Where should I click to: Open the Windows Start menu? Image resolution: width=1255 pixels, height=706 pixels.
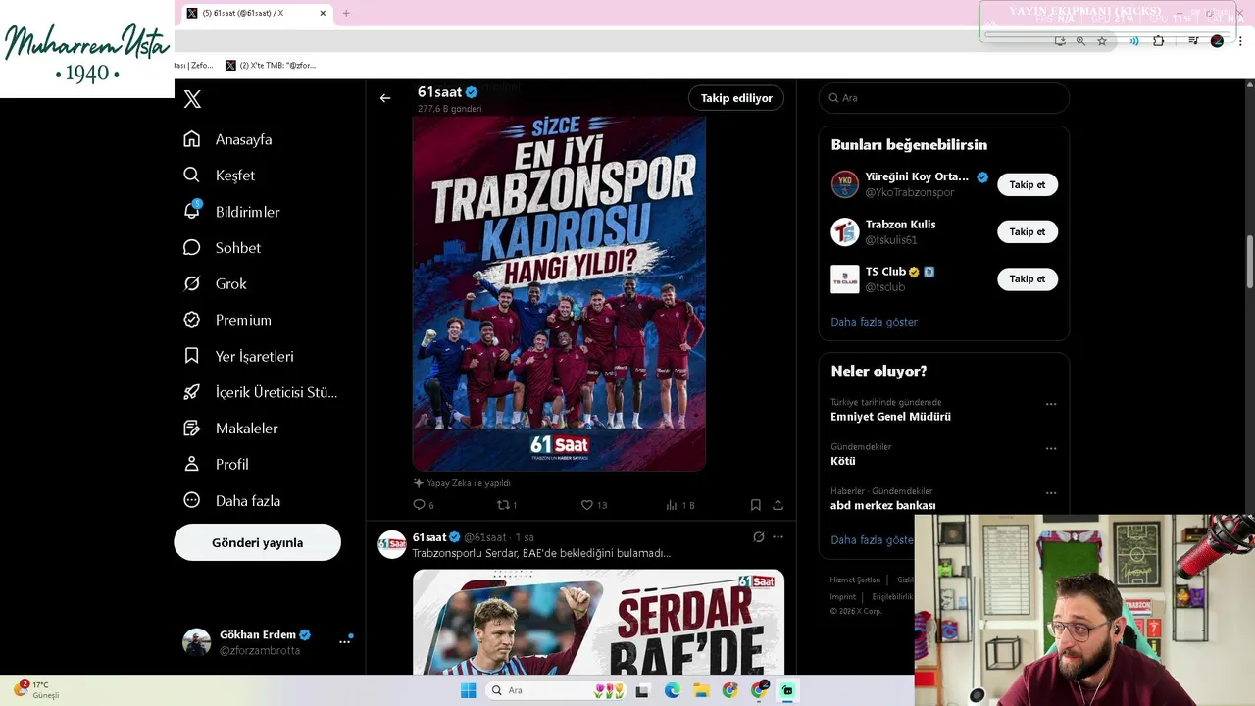[x=469, y=690]
